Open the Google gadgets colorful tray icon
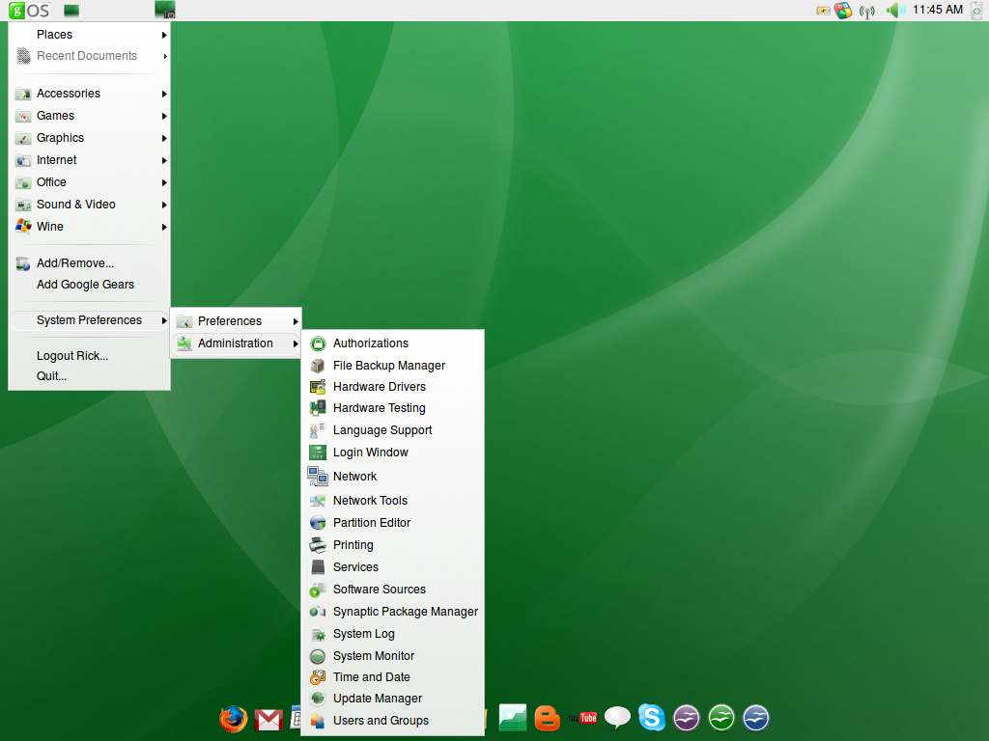 [843, 10]
